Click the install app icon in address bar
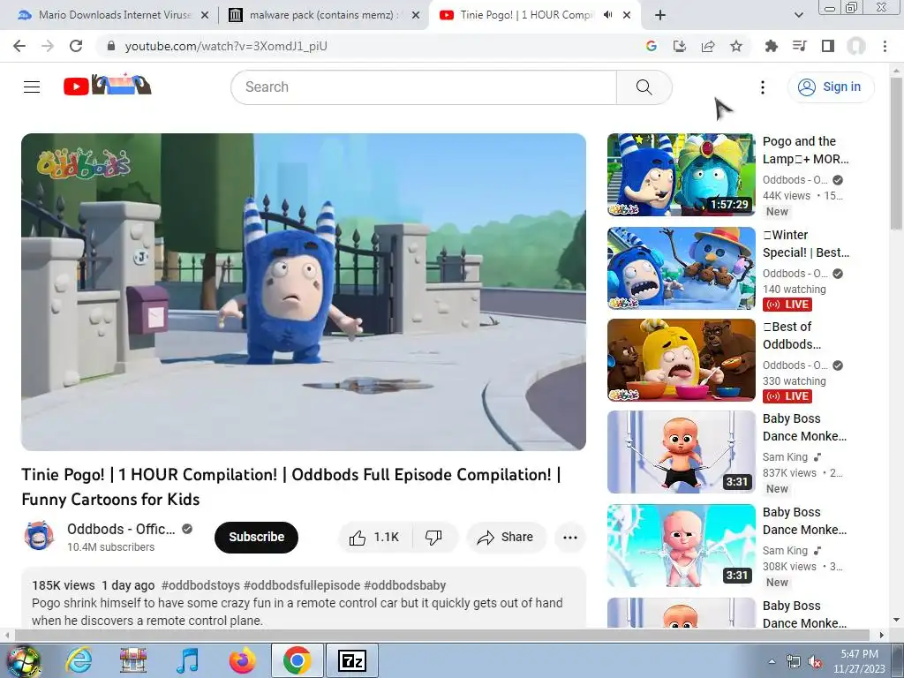This screenshot has width=904, height=678. 680,46
